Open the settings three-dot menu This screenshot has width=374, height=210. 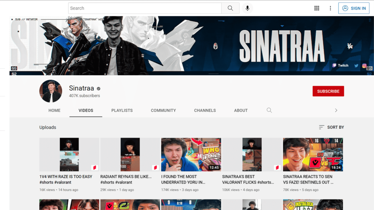pos(330,8)
